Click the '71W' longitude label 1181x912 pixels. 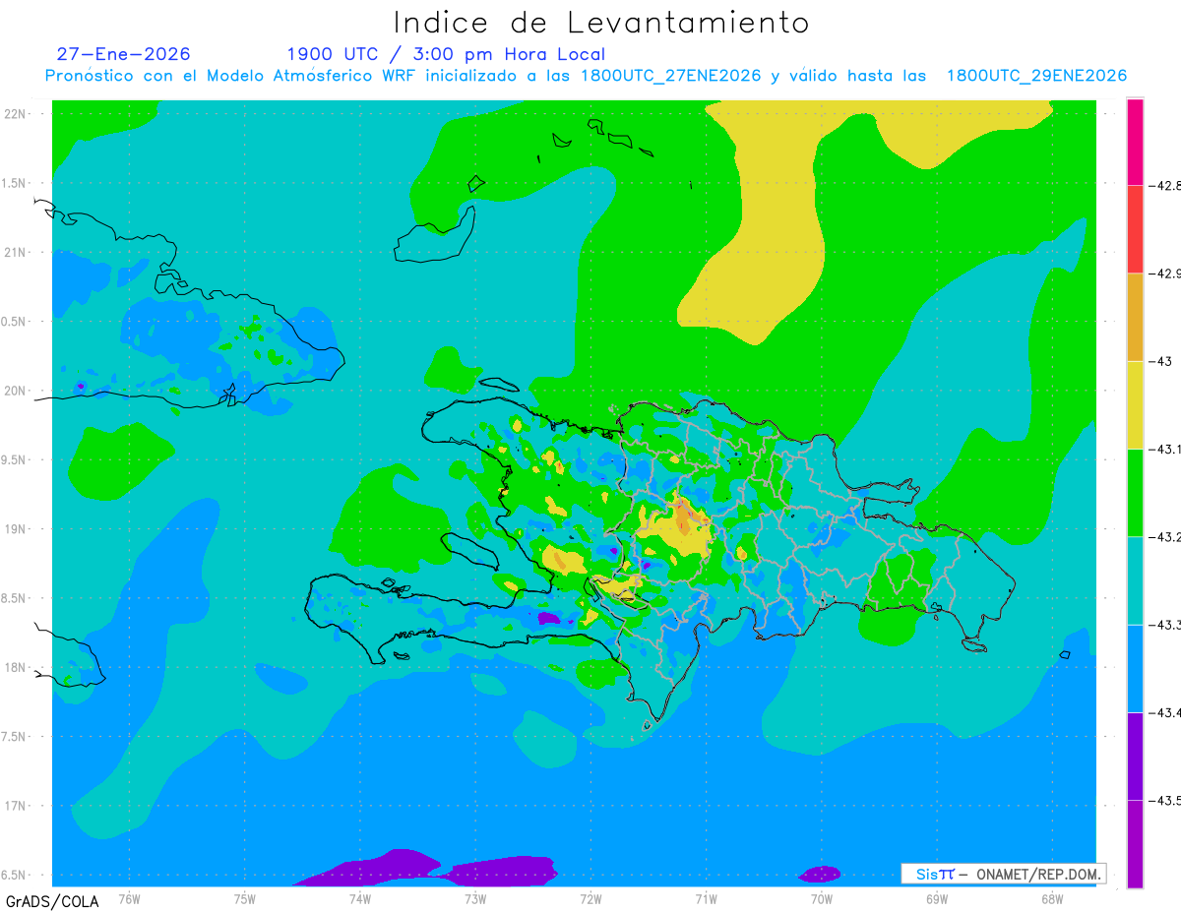pyautogui.click(x=706, y=897)
